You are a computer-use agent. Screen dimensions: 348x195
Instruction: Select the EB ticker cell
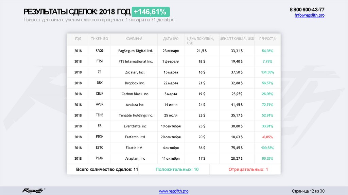pos(100,126)
